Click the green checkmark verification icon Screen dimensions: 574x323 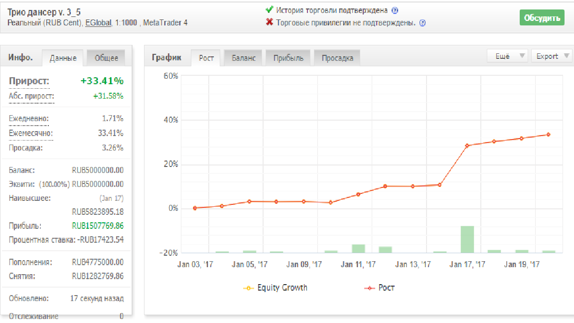(x=270, y=9)
